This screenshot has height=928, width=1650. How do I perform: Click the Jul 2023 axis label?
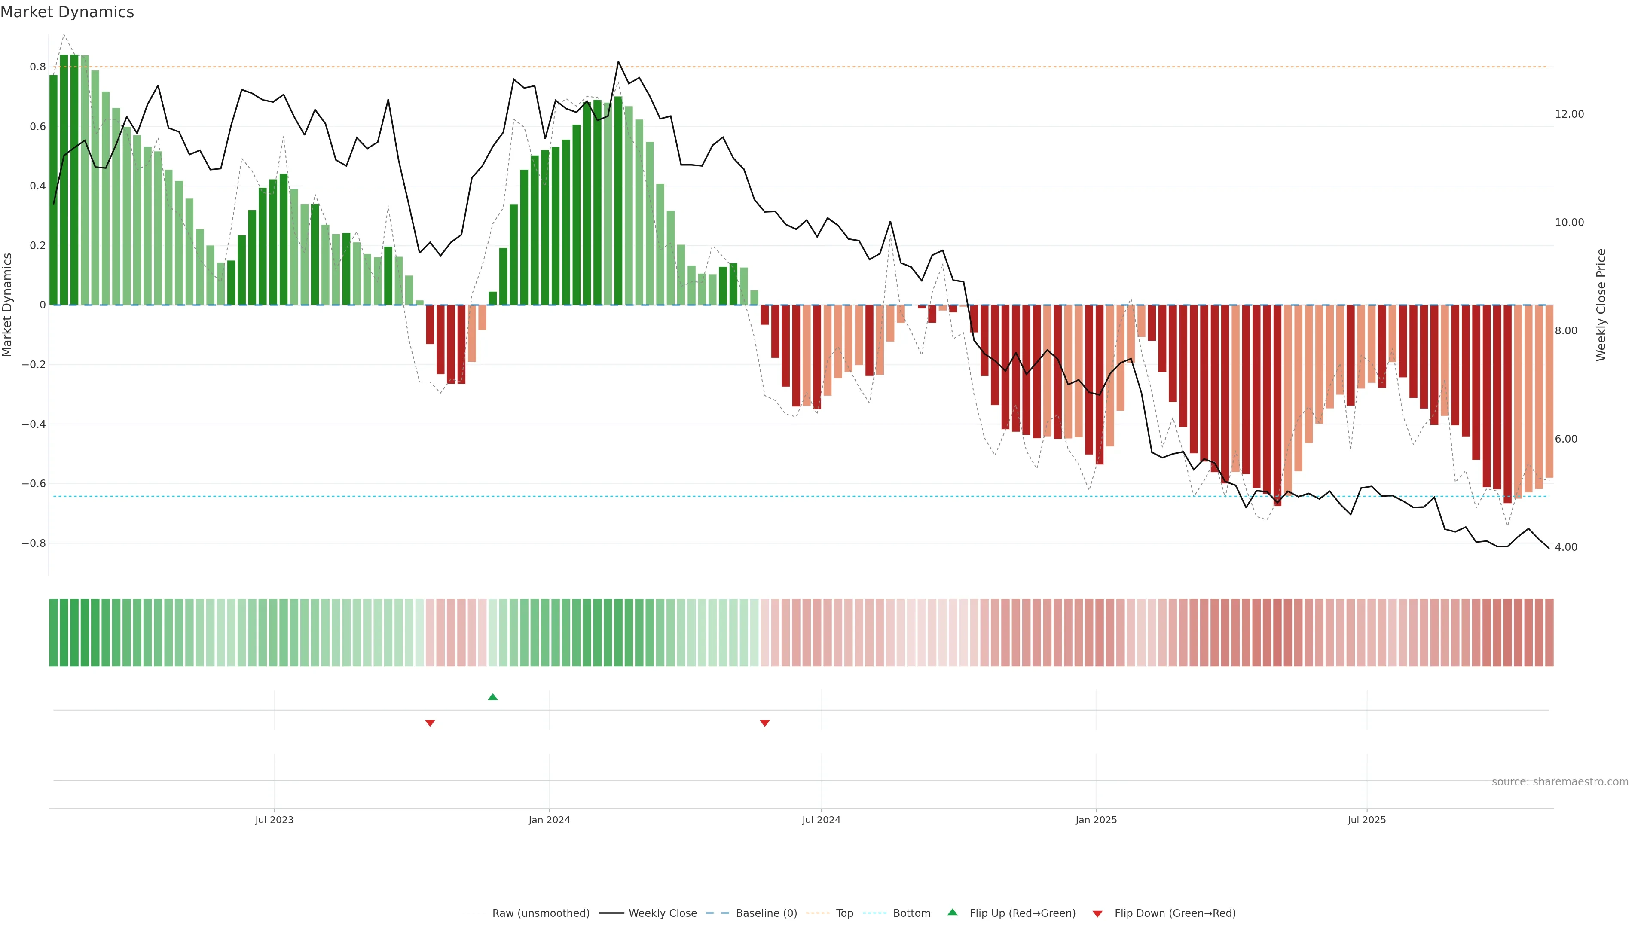[274, 820]
